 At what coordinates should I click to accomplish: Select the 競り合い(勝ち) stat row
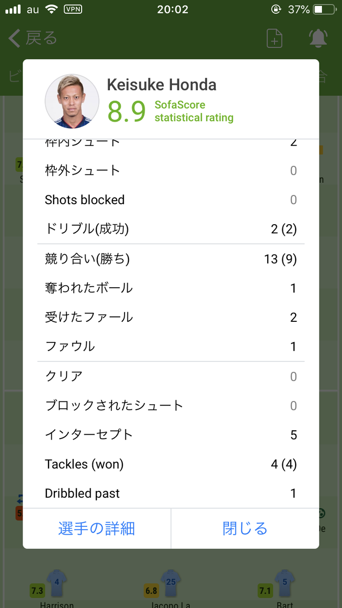click(x=171, y=259)
